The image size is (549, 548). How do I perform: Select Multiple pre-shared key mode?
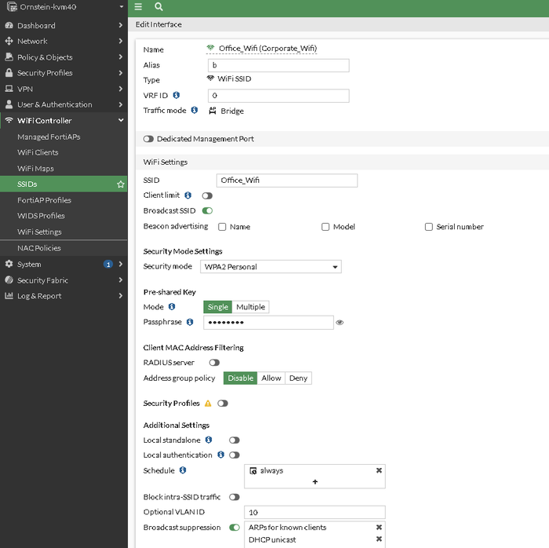250,307
